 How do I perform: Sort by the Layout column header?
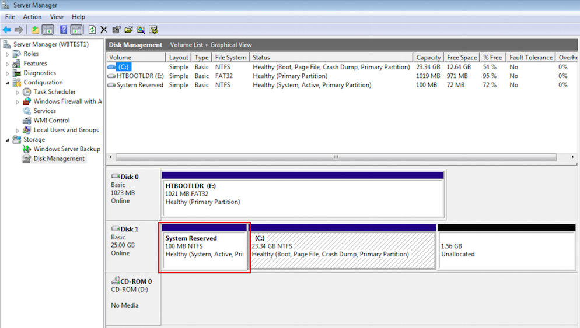(179, 57)
